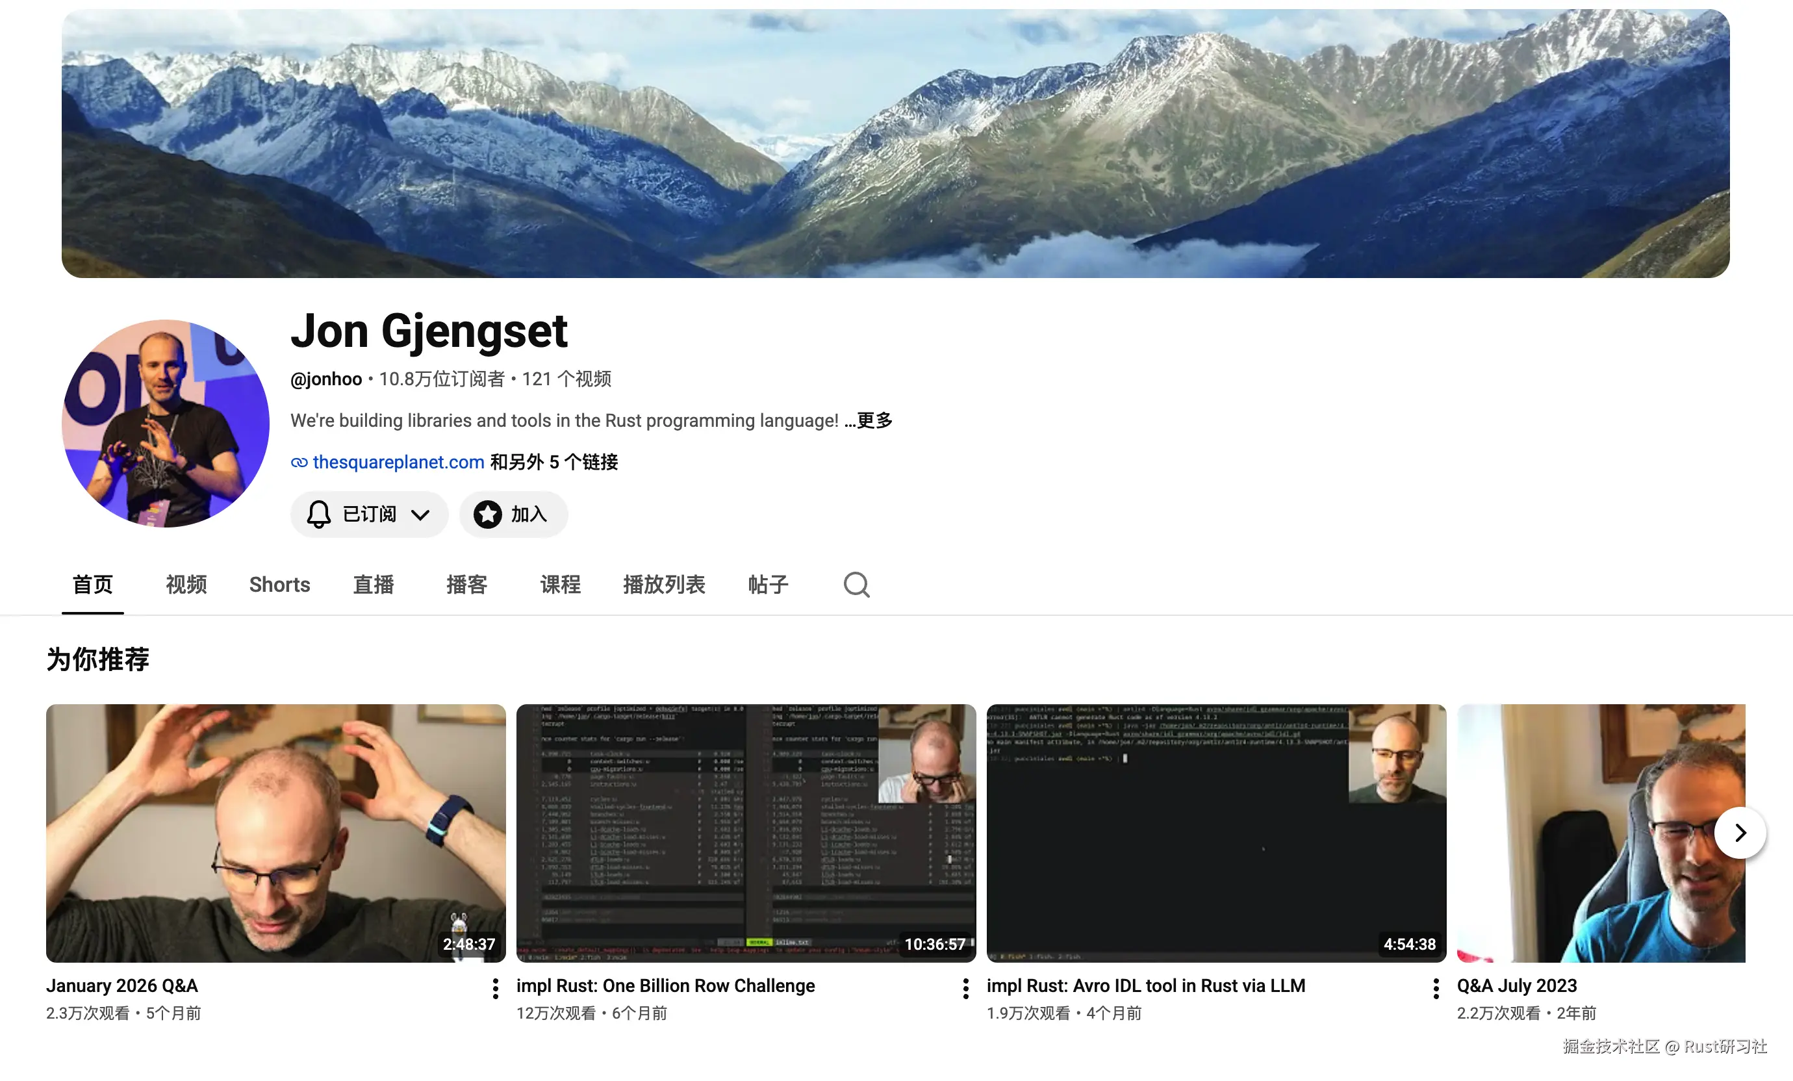
Task: Play the Avro IDL tool video thumbnail
Action: click(x=1216, y=833)
